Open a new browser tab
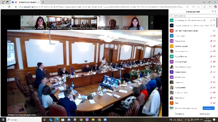 43,2
